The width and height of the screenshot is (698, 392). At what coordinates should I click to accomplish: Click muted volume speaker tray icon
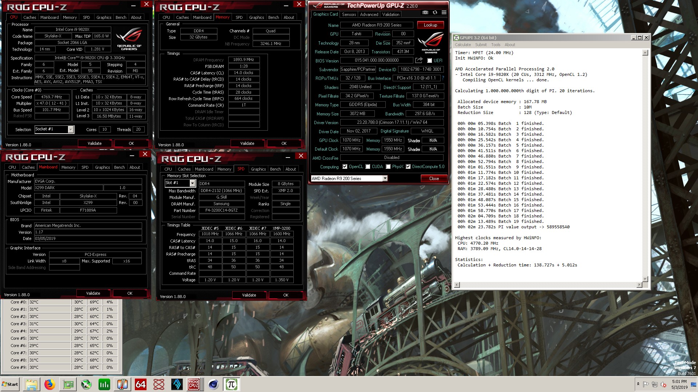click(x=663, y=384)
